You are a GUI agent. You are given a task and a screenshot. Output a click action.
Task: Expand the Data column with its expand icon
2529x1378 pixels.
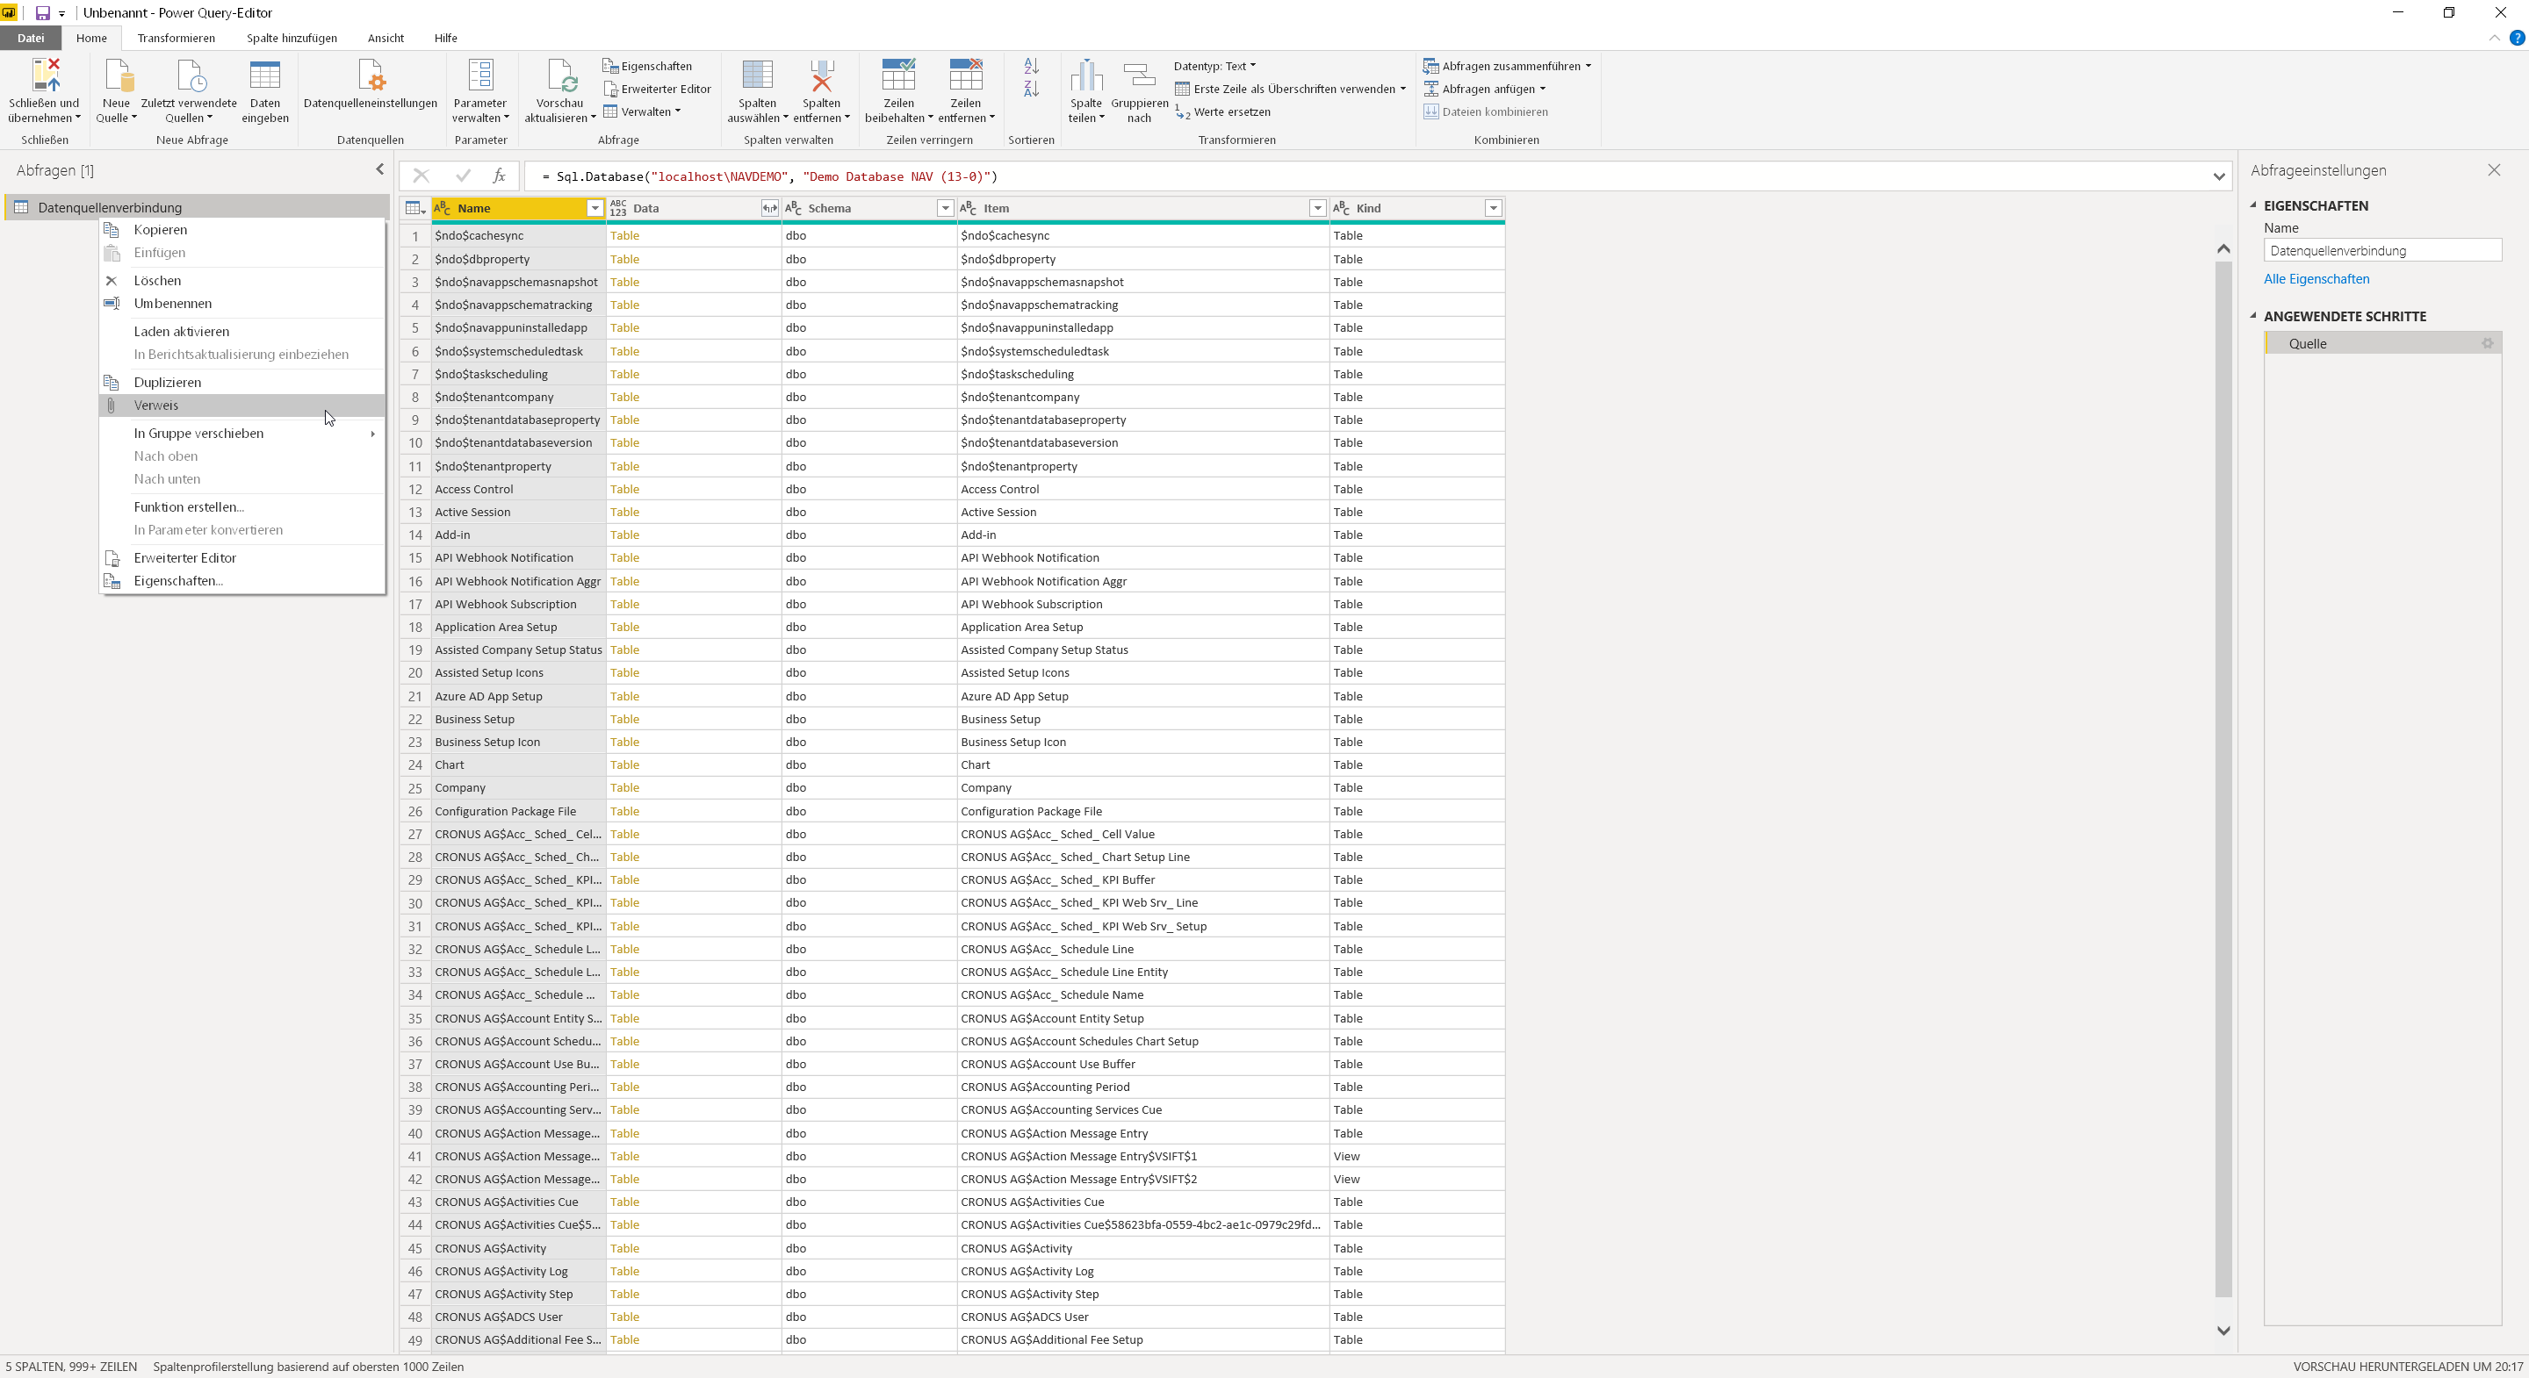[x=770, y=208]
